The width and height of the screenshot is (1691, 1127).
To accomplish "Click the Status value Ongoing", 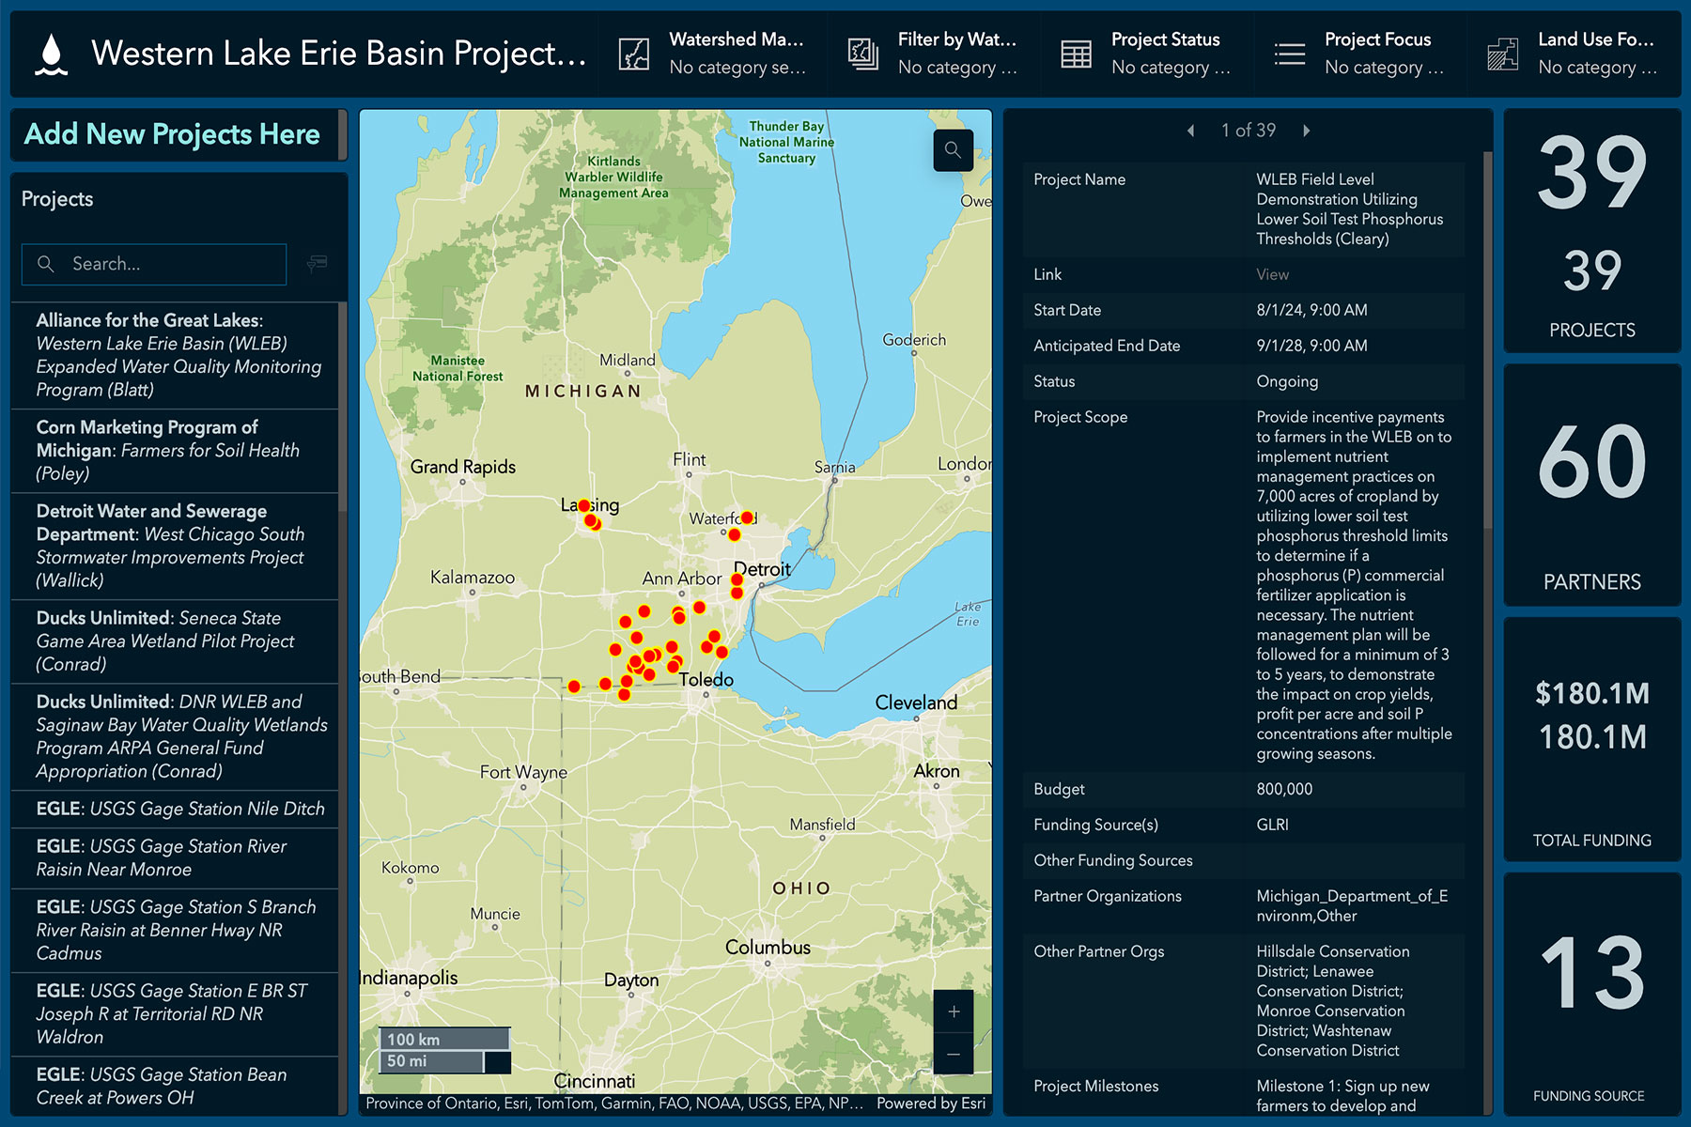I will click(x=1287, y=381).
